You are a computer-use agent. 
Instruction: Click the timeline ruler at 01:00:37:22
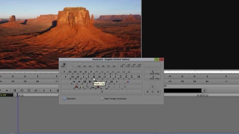202,95
